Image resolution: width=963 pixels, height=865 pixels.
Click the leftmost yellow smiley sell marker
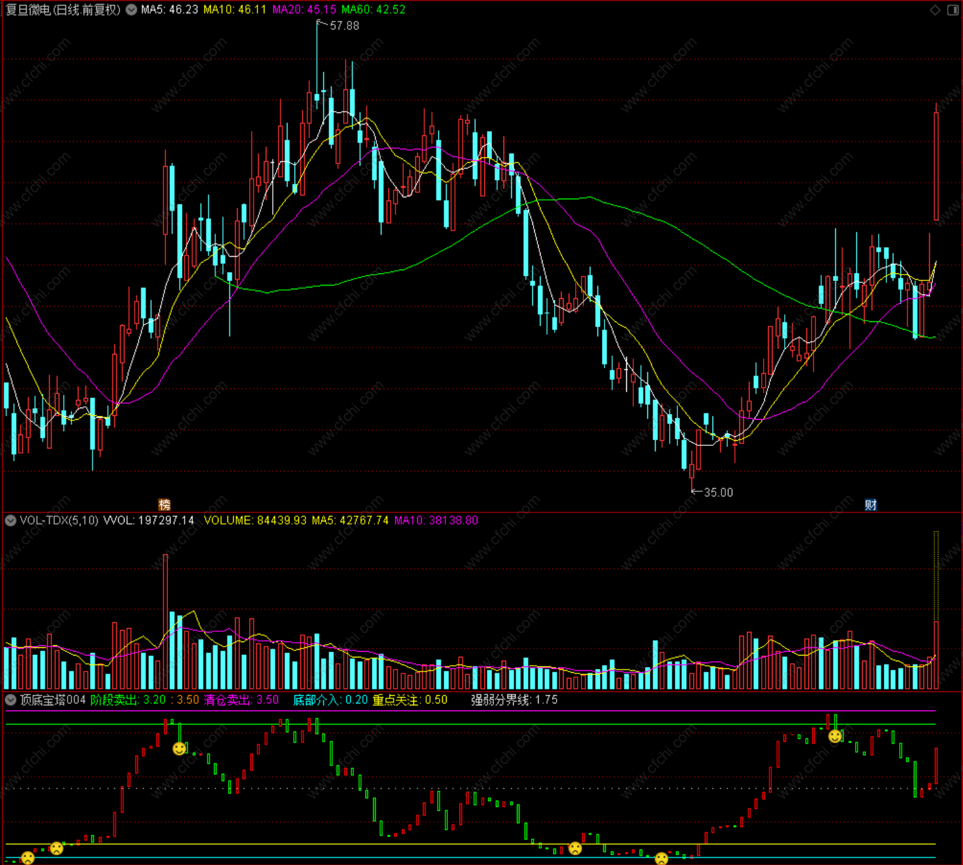pyautogui.click(x=180, y=748)
